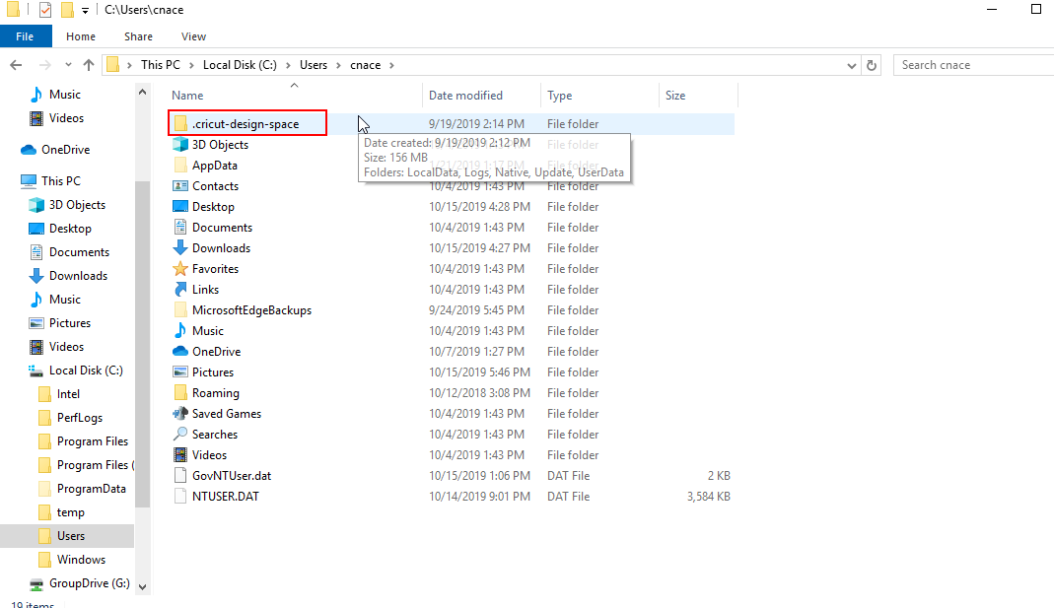The width and height of the screenshot is (1054, 608).
Task: Open the recent locations dropdown arrow
Action: tap(68, 64)
